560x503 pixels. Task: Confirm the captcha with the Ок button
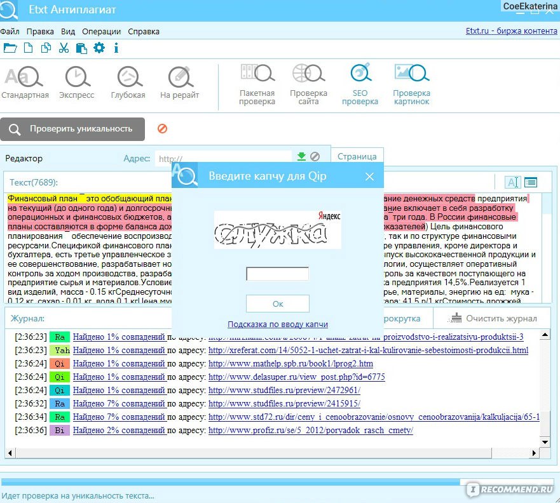pos(278,304)
